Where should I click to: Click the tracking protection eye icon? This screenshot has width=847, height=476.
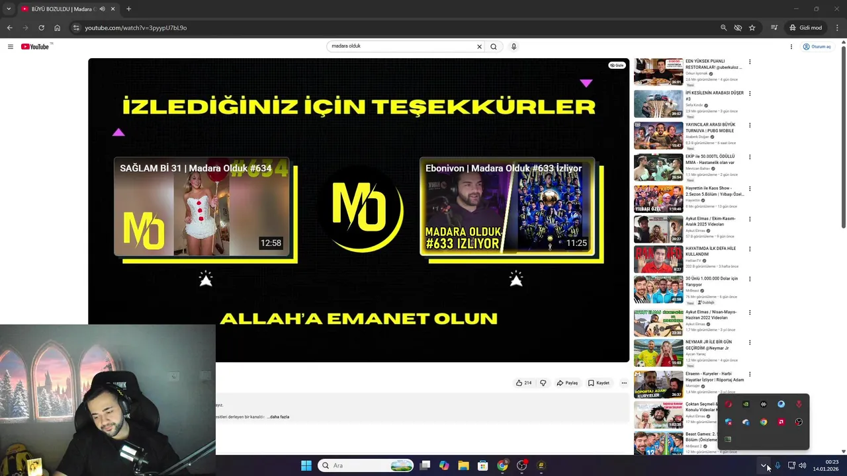click(x=738, y=28)
